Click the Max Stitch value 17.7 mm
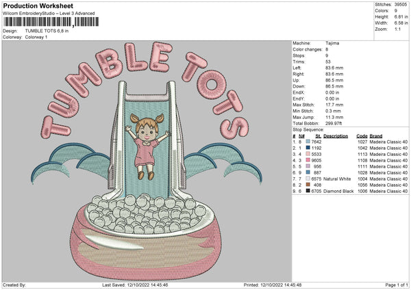411x290 pixels. pos(334,105)
